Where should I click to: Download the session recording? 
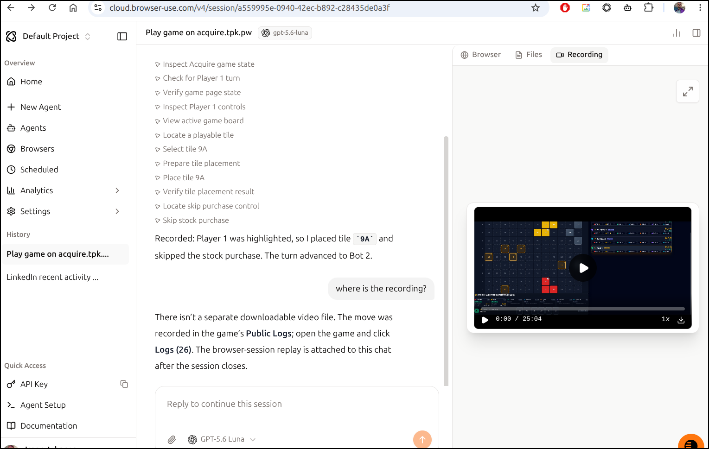pos(681,320)
